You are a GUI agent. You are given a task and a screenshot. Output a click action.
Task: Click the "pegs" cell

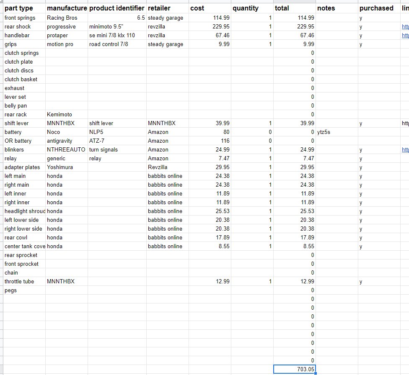click(x=24, y=290)
